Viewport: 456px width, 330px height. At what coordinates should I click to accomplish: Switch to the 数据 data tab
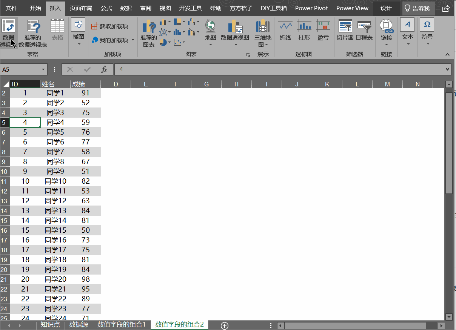coord(126,8)
